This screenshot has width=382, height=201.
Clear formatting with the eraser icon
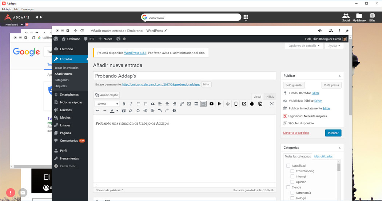131,111
